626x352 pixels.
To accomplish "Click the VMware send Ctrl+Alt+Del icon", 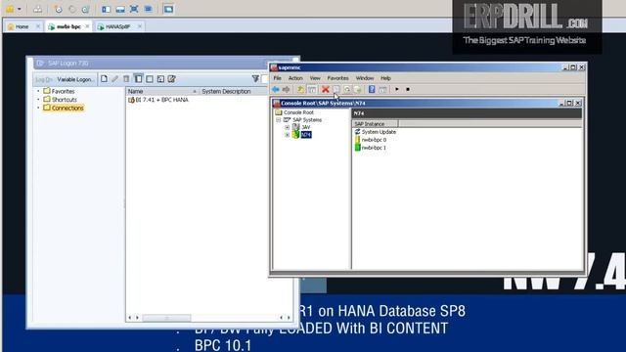I will pos(37,9).
